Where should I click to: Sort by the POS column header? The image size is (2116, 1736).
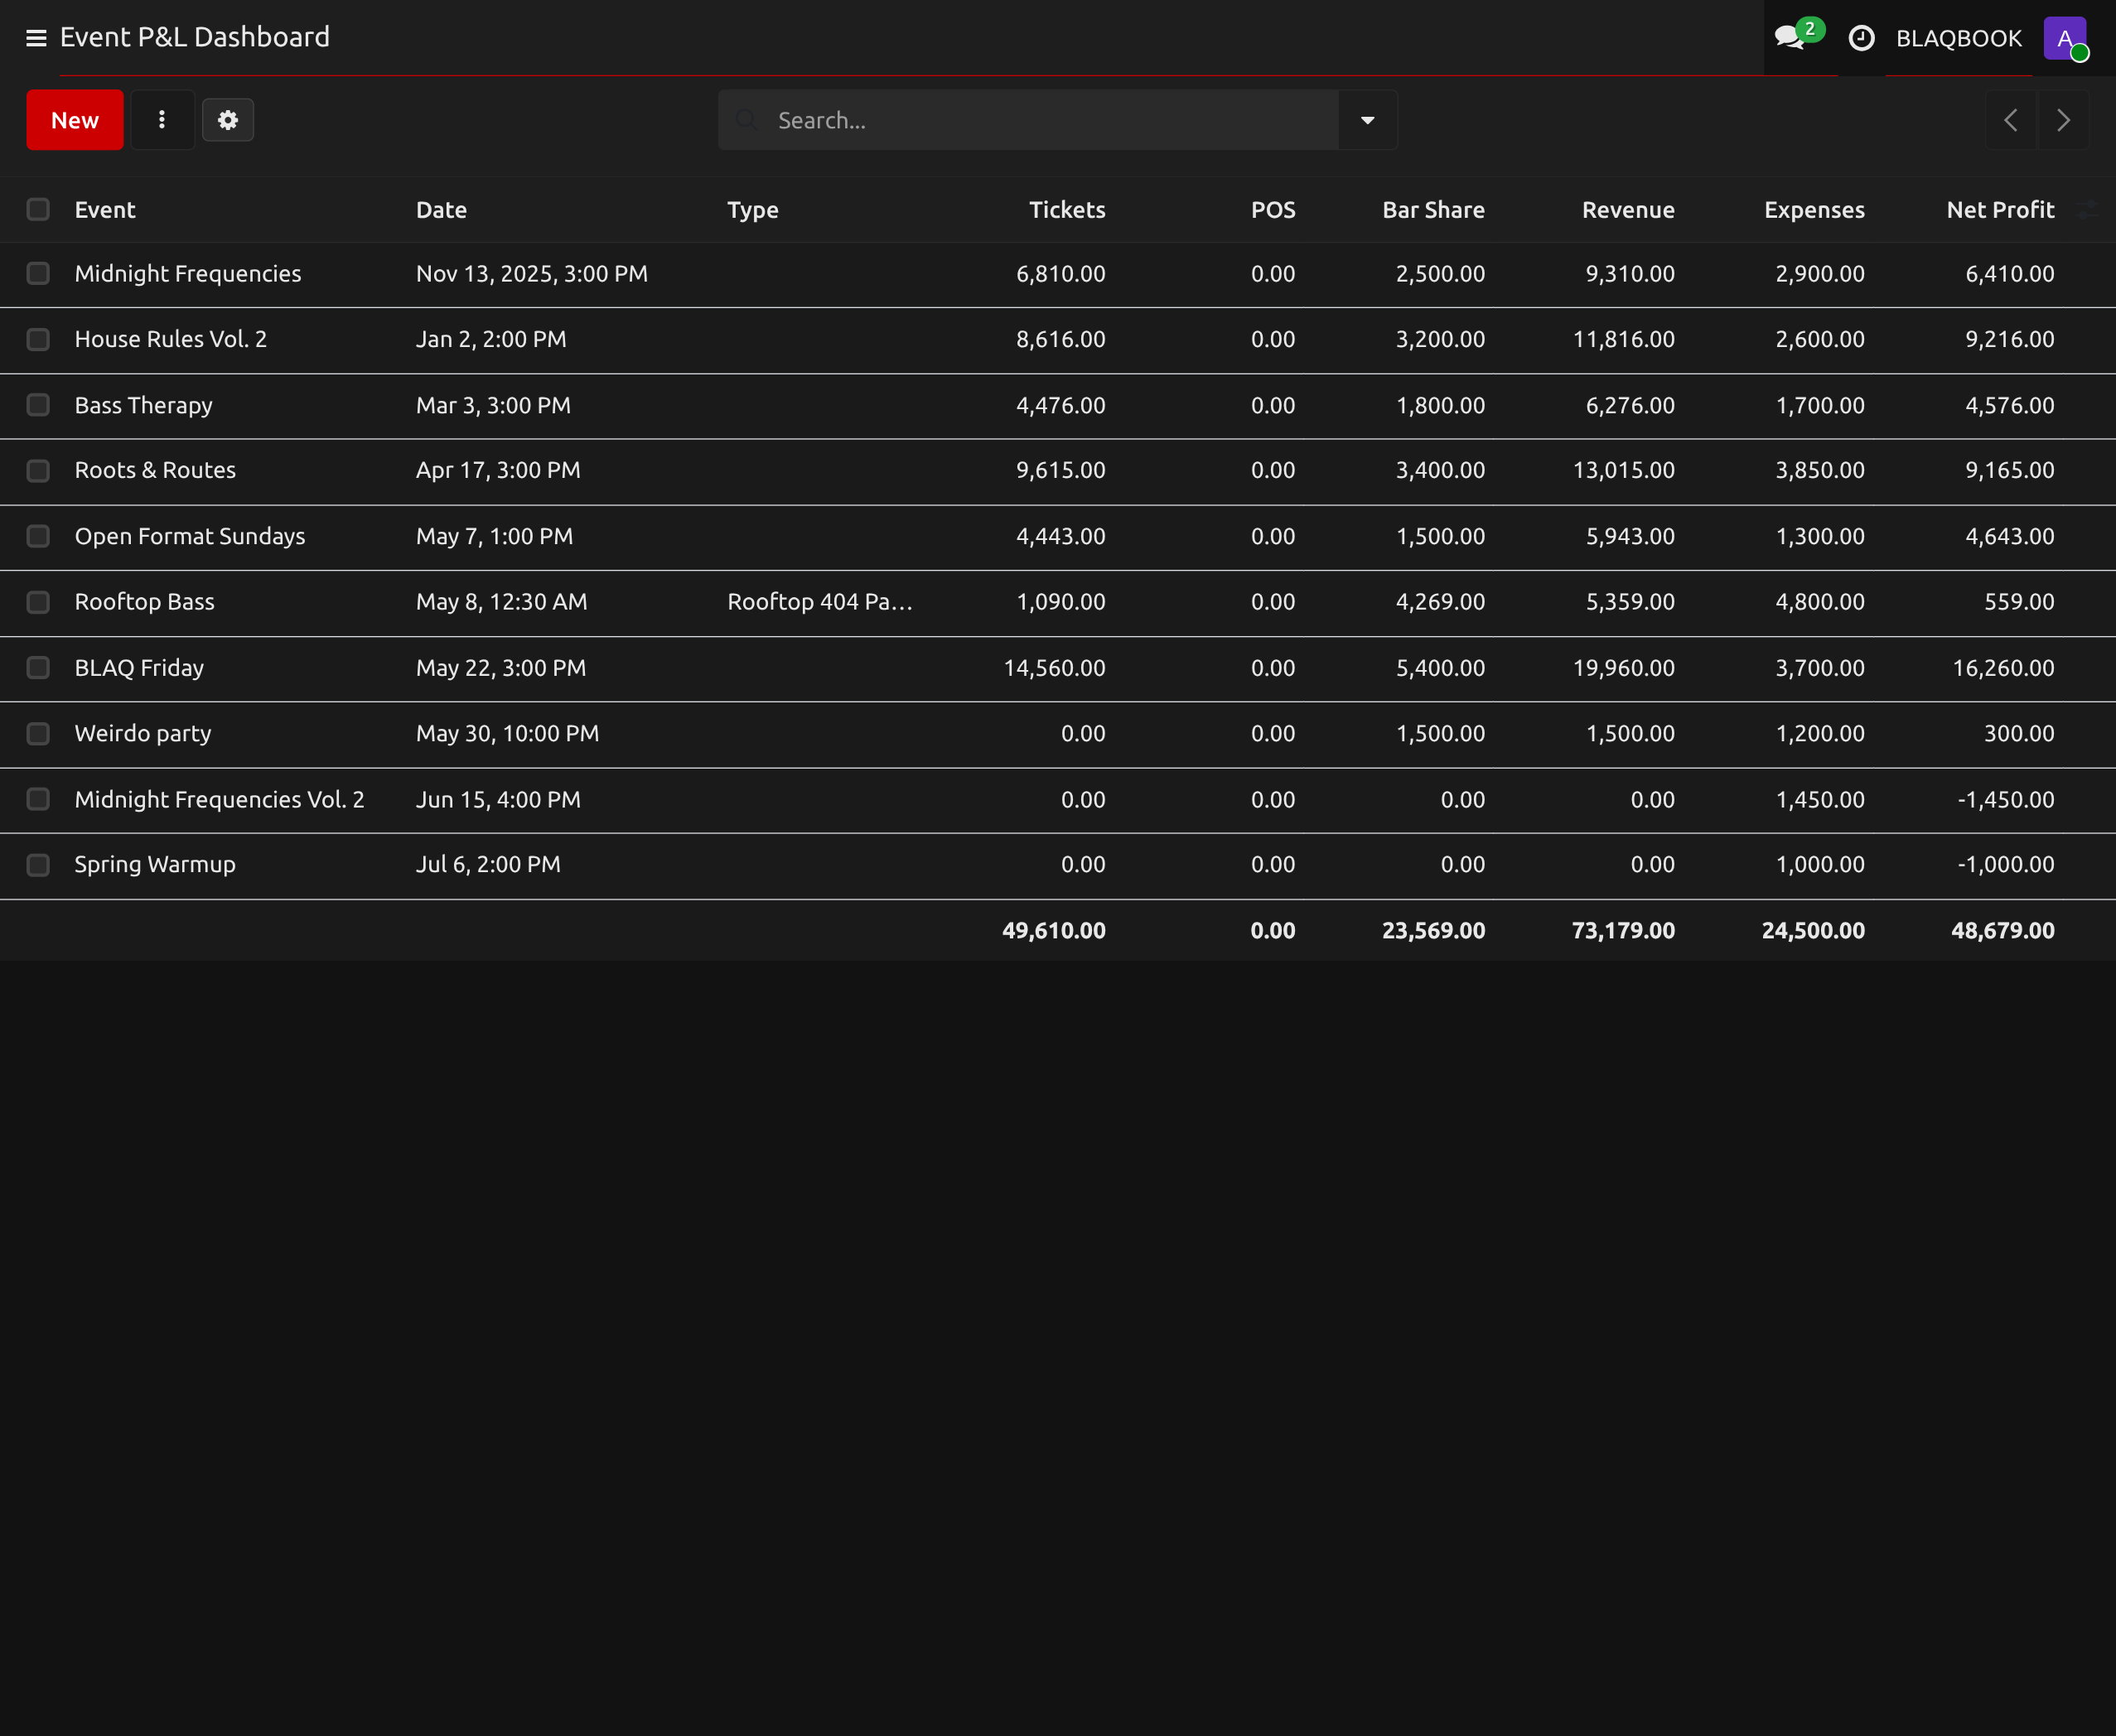pos(1273,210)
